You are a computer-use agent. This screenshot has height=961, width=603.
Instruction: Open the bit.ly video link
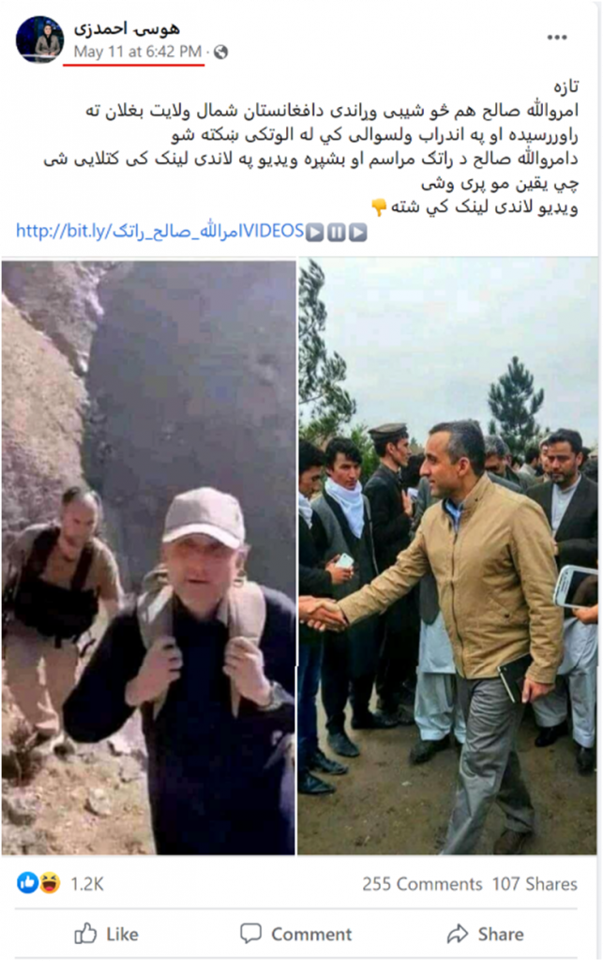(159, 232)
